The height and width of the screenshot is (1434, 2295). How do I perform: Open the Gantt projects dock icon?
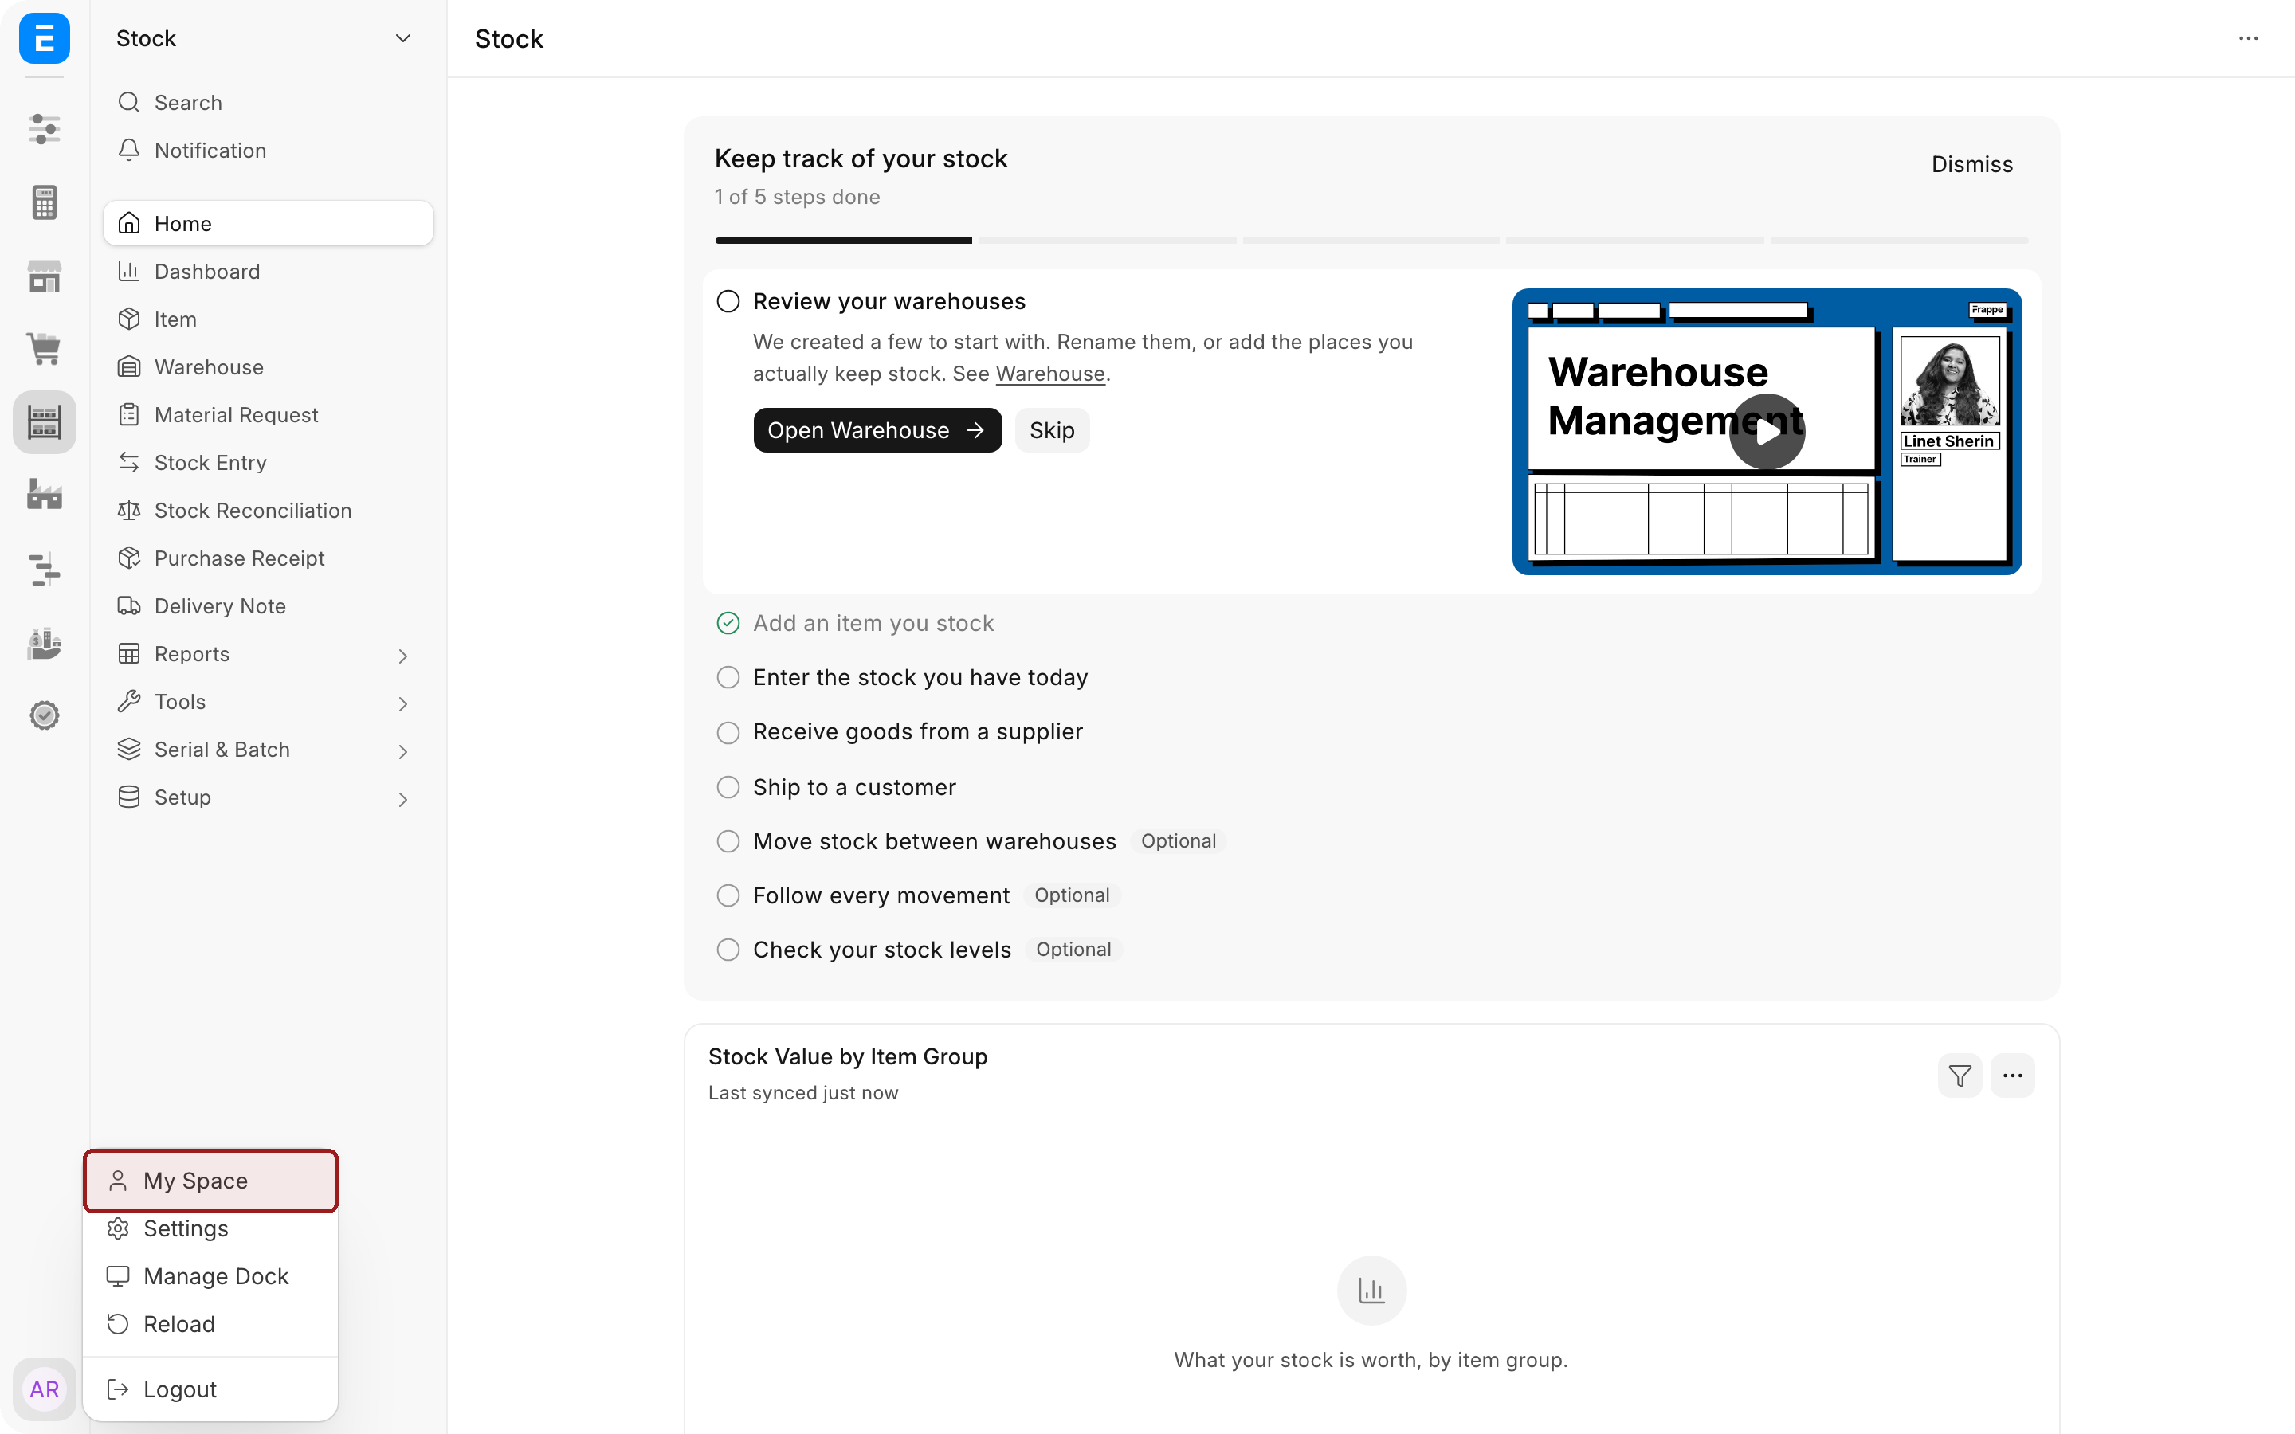click(x=45, y=568)
